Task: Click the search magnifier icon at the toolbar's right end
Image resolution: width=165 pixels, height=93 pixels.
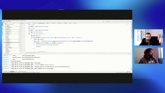Action: tap(130, 22)
